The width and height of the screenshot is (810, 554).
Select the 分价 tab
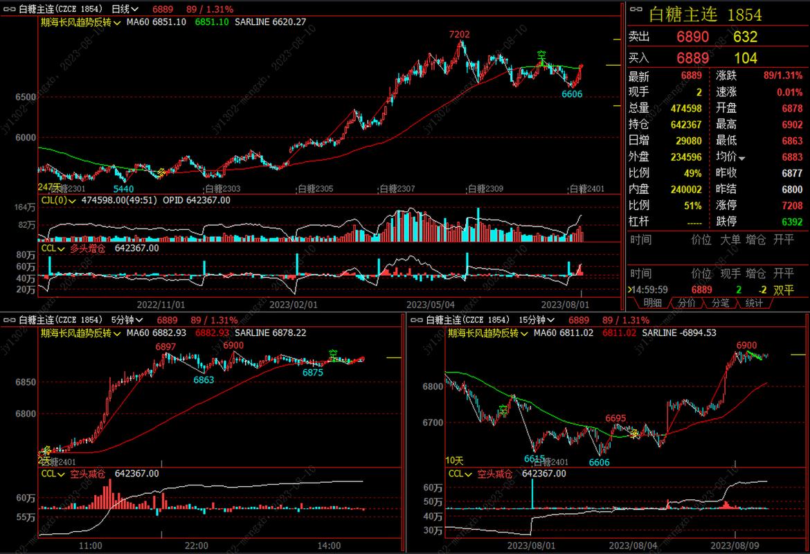tap(687, 303)
